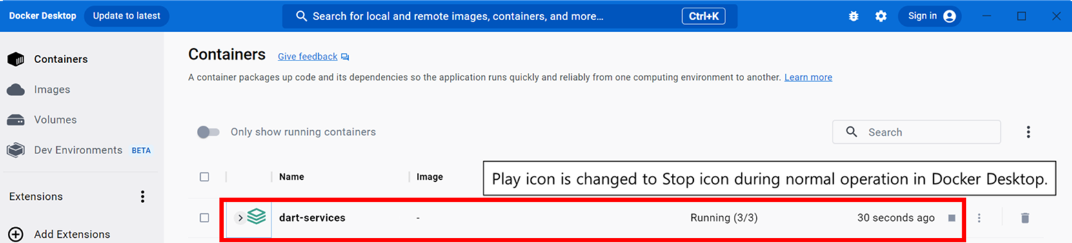Open the troubleshoot bug icon

click(853, 16)
